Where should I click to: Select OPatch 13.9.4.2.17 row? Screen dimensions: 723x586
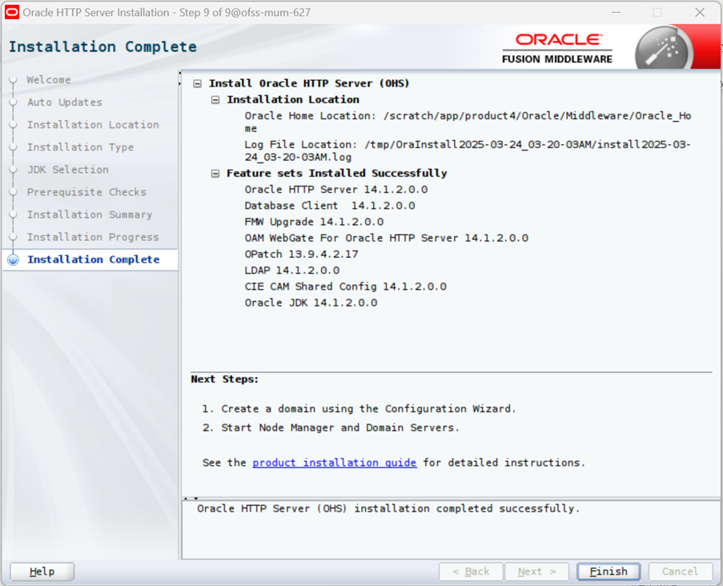click(x=301, y=254)
